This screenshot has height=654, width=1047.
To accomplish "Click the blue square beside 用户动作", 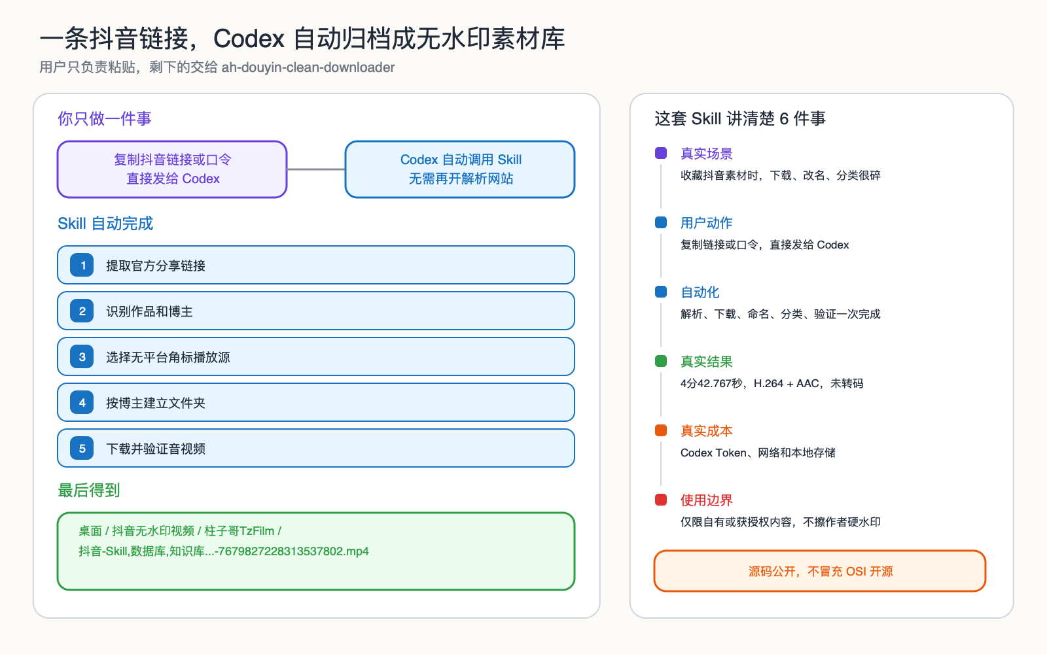I will 661,222.
